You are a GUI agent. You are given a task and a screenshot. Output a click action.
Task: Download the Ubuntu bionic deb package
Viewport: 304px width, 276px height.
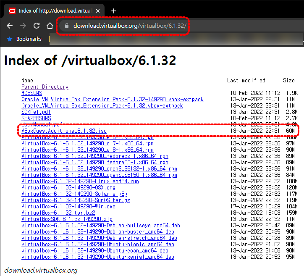coord(98,244)
